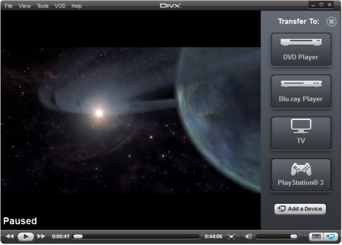
Task: Select DVD Player as transfer device
Action: click(301, 49)
